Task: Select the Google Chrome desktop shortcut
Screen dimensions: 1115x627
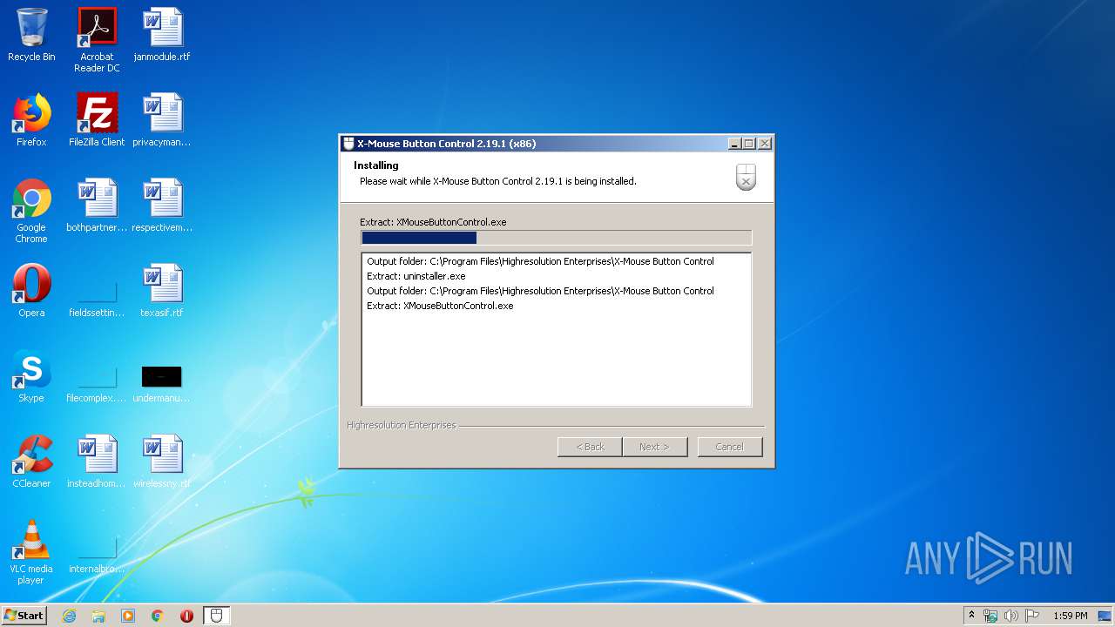Action: [x=31, y=211]
